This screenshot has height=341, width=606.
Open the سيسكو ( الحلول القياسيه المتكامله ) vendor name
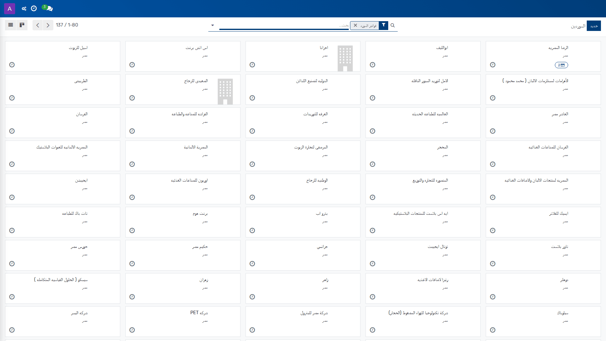61,280
